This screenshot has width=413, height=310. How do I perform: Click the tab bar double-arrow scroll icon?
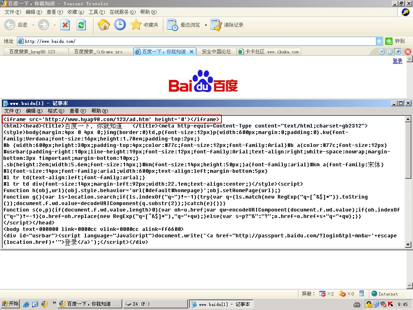click(x=382, y=52)
